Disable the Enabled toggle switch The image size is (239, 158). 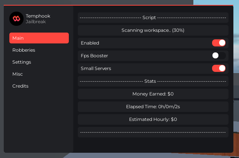219,43
